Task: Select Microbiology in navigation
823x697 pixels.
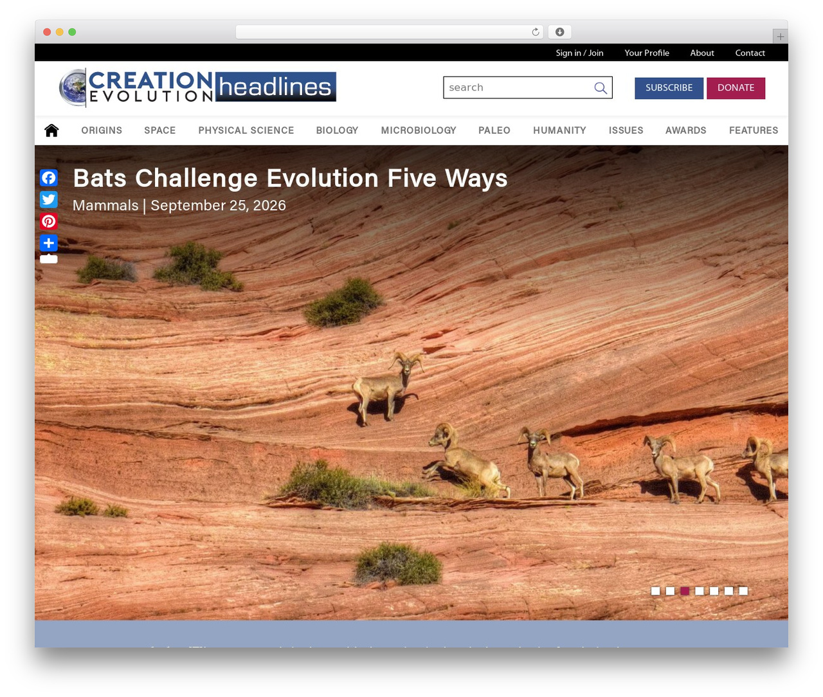Action: coord(419,131)
